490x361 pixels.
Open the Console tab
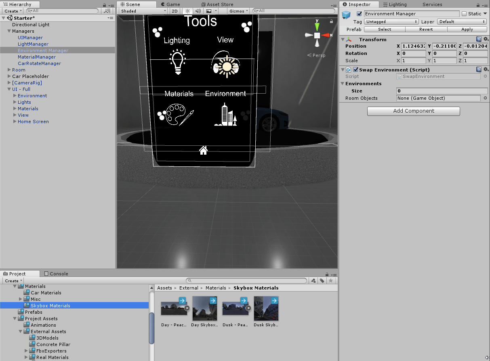click(56, 274)
